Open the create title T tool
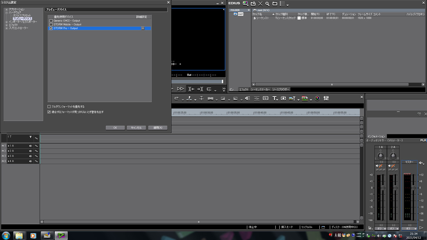Image resolution: width=427 pixels, height=240 pixels. click(274, 98)
